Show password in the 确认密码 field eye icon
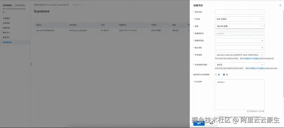284x128 pixels. point(262,48)
